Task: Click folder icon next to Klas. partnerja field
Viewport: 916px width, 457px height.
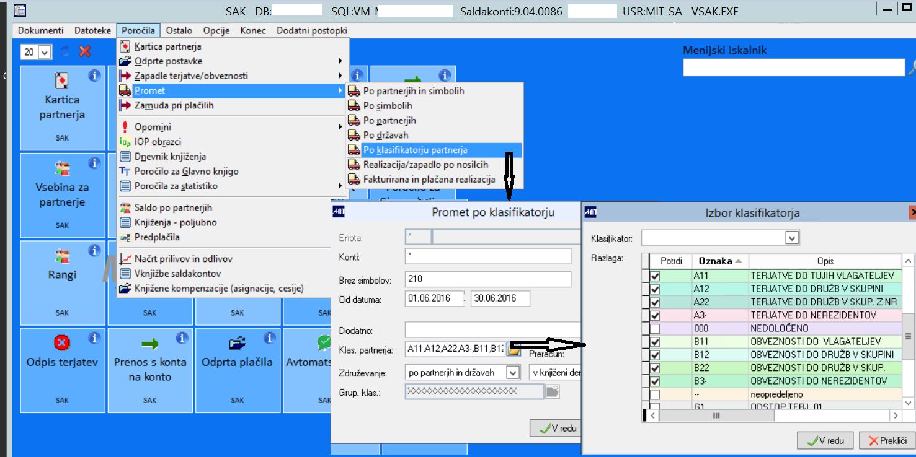Action: (514, 350)
